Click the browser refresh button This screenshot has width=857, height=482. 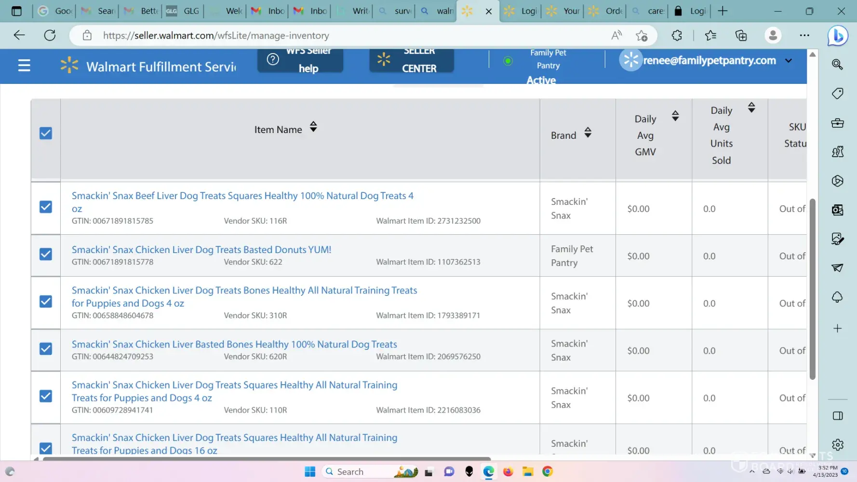point(50,35)
